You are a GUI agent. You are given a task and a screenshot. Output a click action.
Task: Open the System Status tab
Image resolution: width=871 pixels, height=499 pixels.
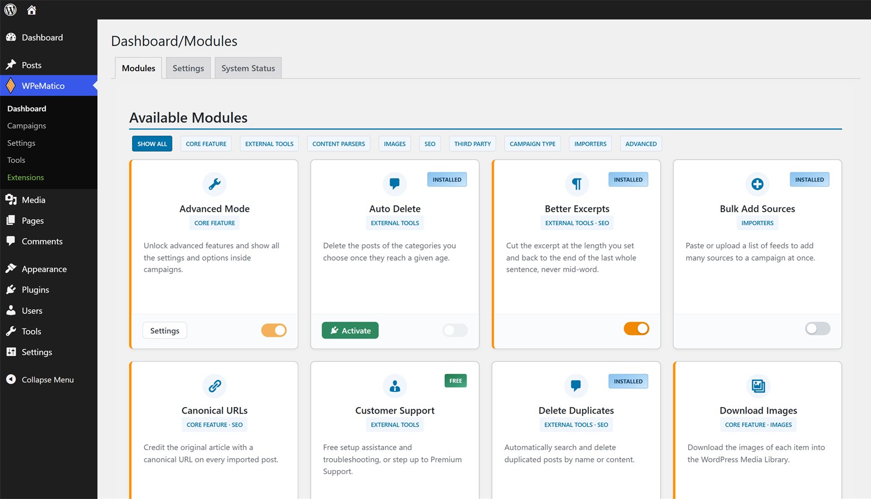tap(248, 68)
